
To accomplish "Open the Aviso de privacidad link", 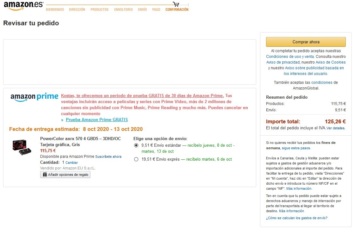I will point(283,62).
